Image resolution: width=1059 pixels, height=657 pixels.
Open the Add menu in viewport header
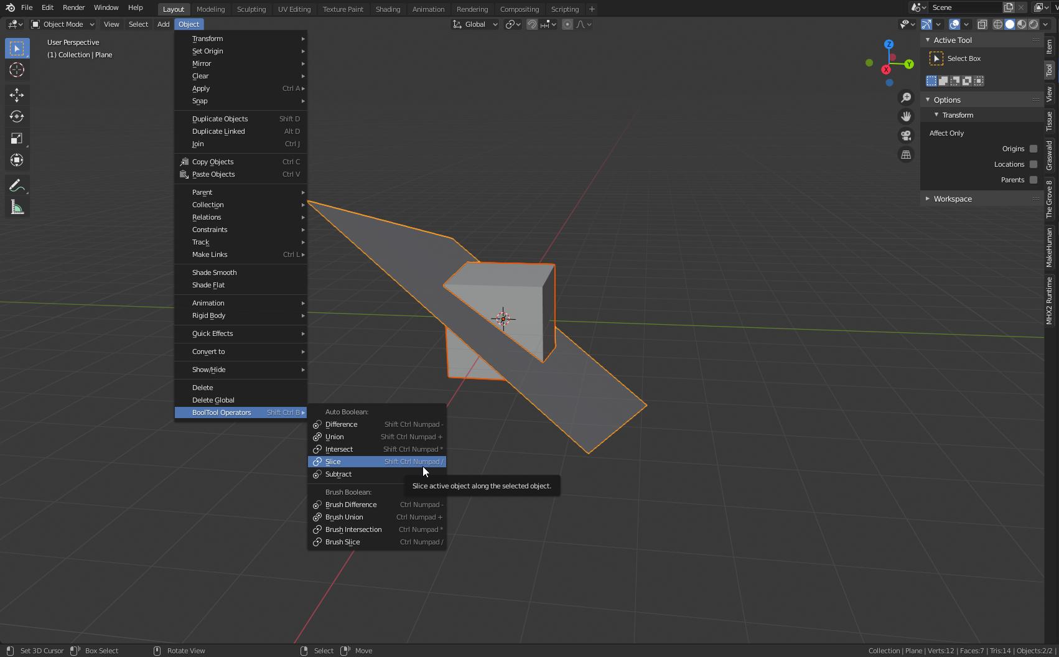point(163,24)
